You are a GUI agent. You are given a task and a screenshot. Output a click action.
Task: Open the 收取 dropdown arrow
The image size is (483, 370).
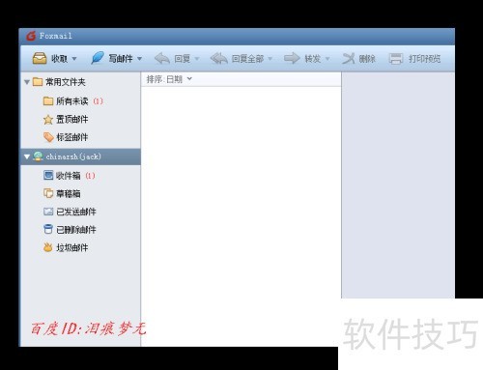click(74, 59)
